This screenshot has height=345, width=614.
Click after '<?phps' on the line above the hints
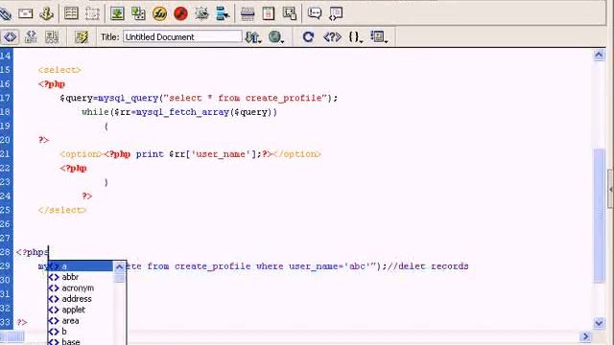(48, 252)
